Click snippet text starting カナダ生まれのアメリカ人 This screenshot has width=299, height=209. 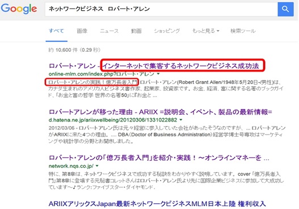pos(166,89)
